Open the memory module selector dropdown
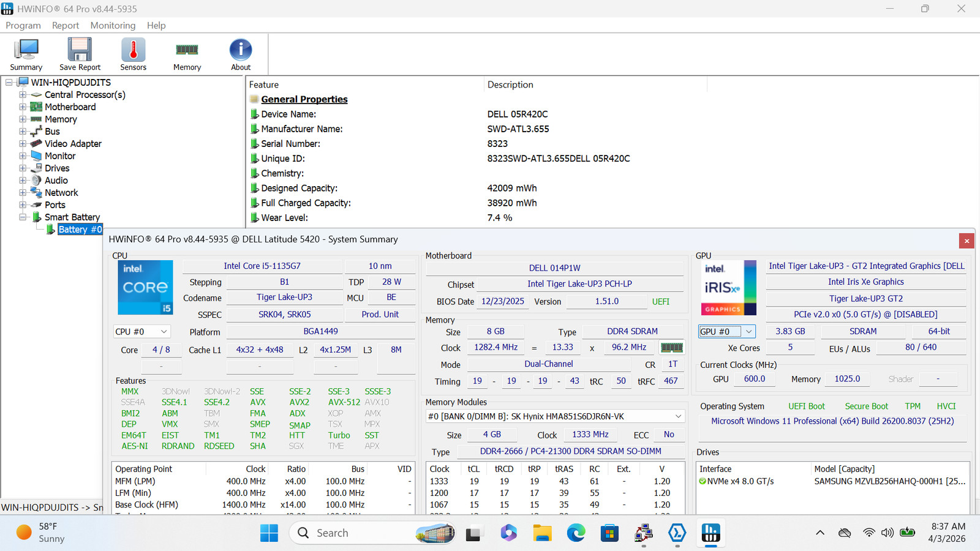The image size is (980, 551). pos(555,416)
